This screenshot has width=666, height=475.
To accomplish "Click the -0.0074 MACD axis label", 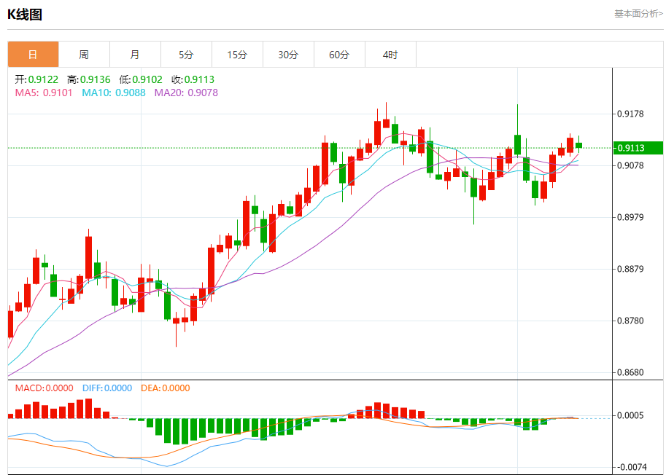I will click(631, 468).
